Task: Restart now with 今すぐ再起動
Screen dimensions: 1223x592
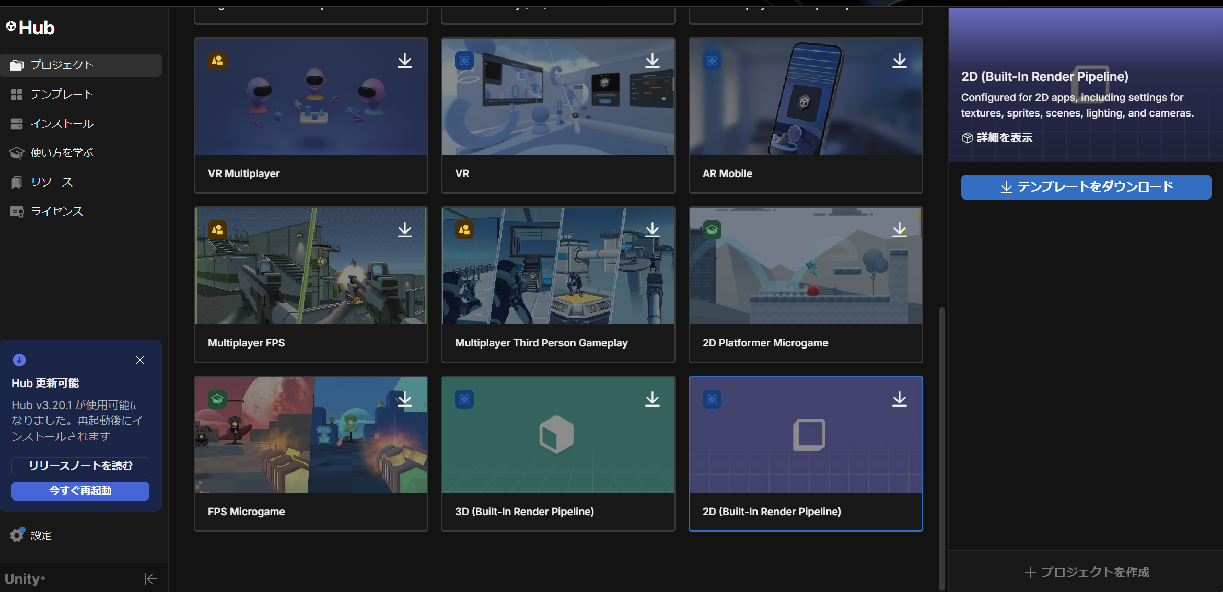Action: pyautogui.click(x=80, y=491)
